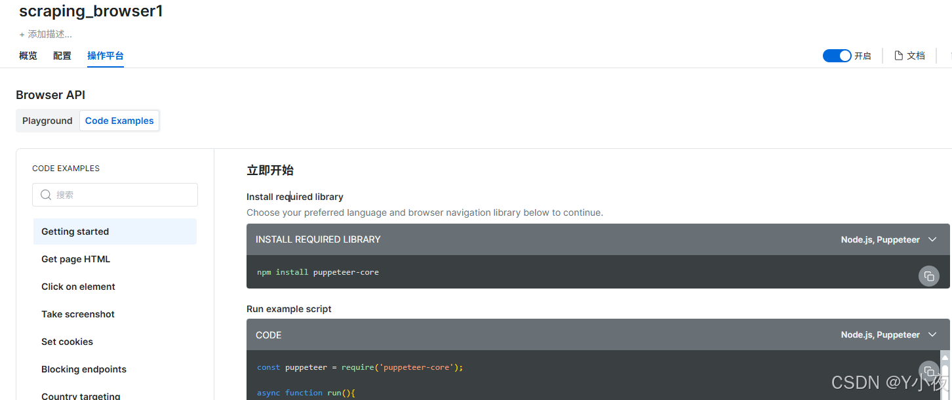Click the Run example script label
The height and width of the screenshot is (400, 952).
[289, 309]
